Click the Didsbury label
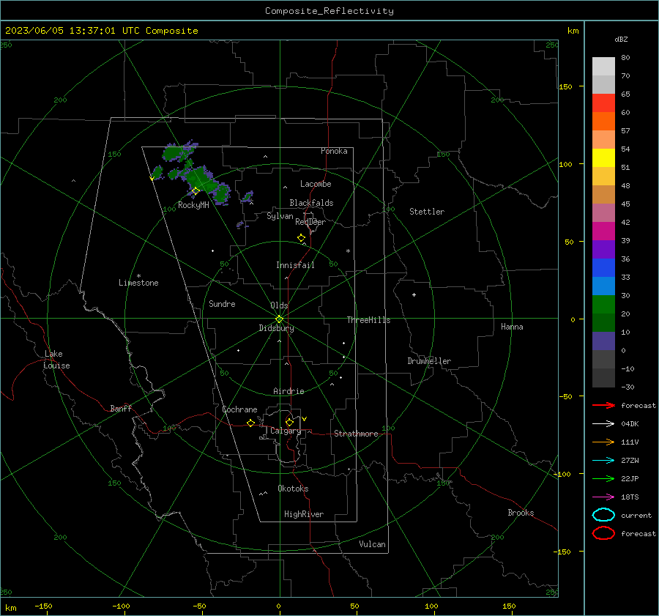The width and height of the screenshot is (659, 616). pos(276,328)
